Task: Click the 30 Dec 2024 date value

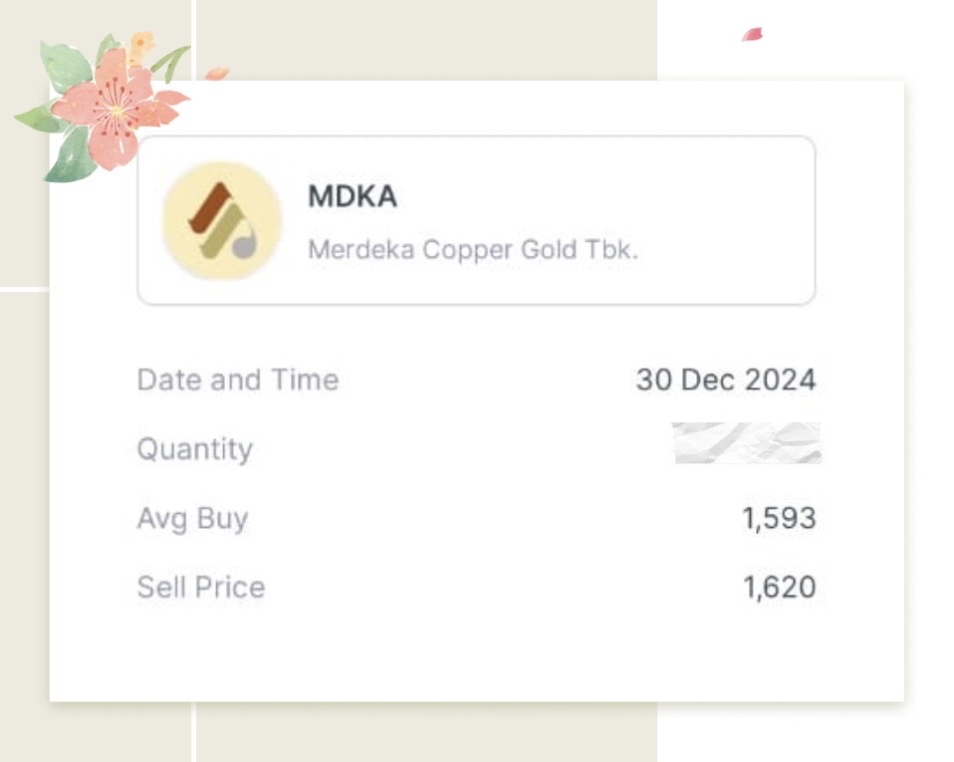Action: (x=727, y=379)
